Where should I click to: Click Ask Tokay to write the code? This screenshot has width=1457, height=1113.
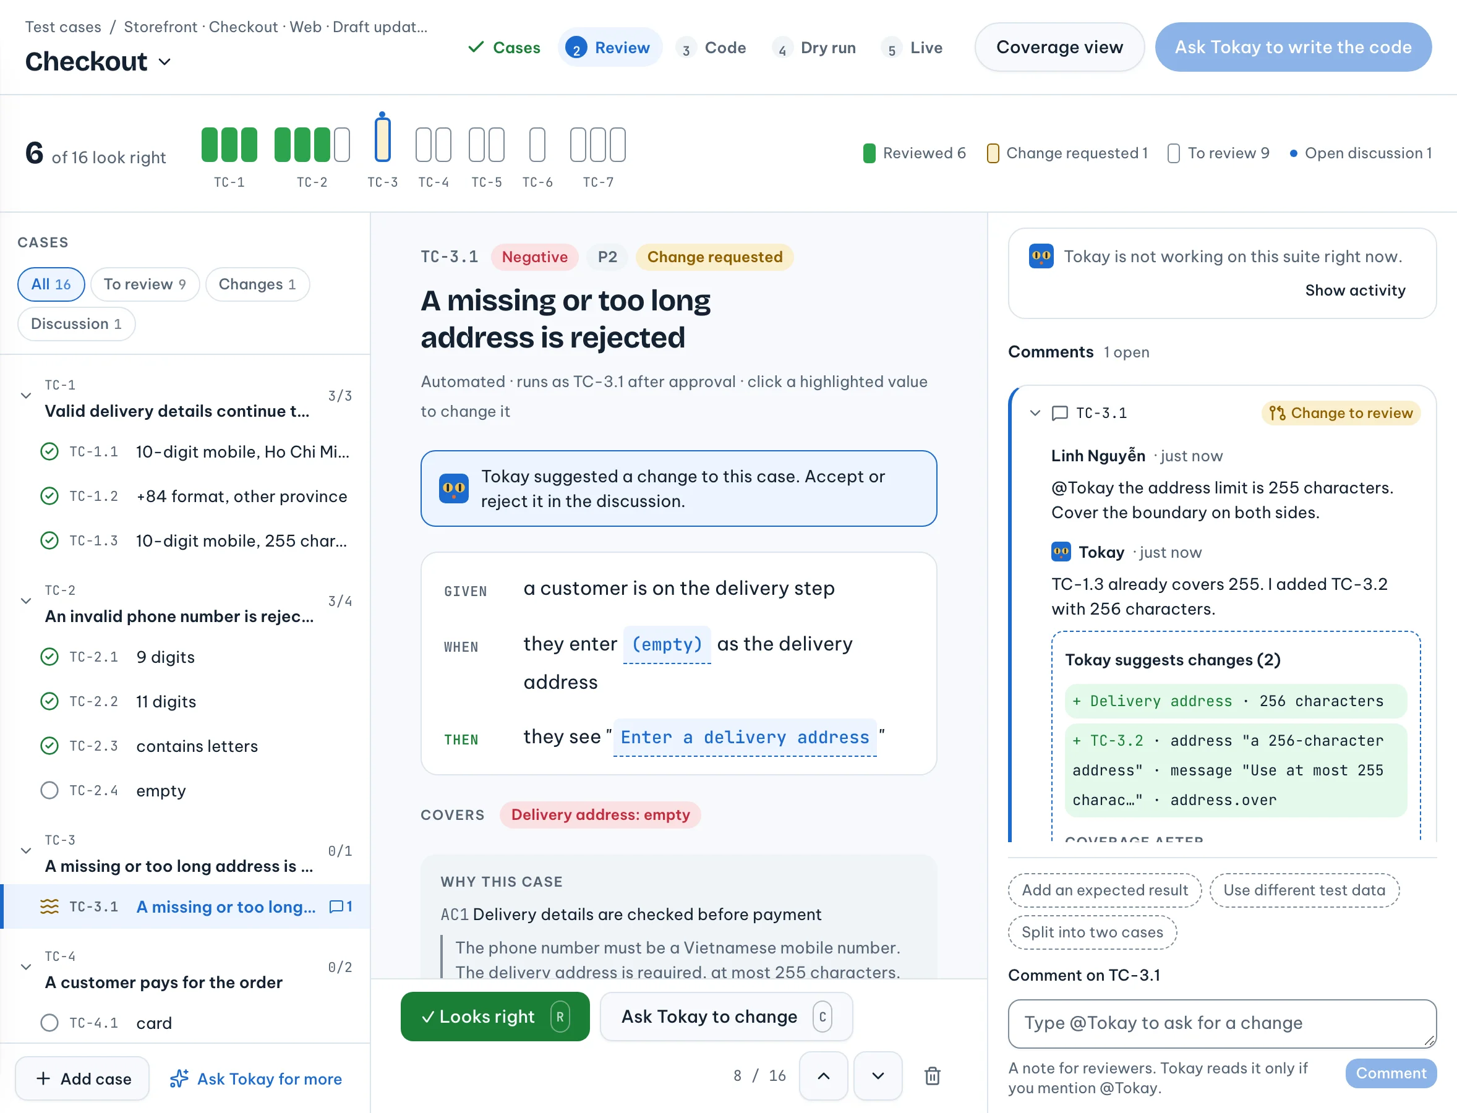[1292, 47]
